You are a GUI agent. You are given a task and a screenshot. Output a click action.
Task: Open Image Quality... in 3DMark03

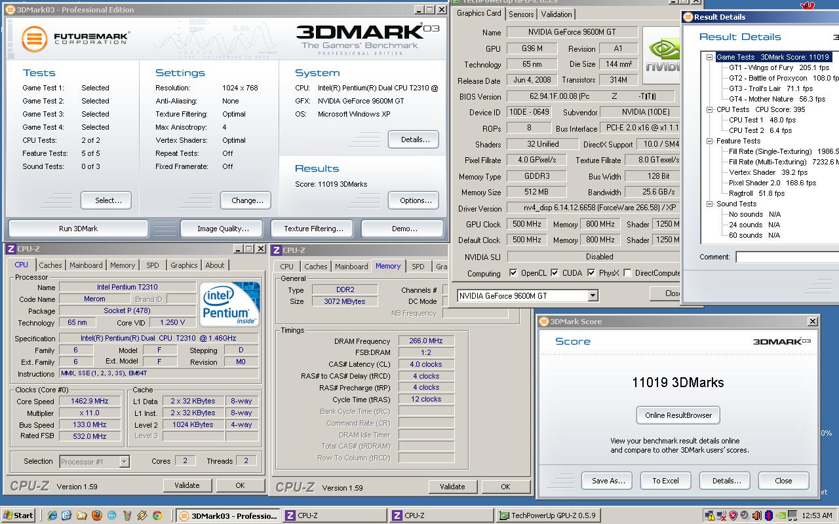[223, 229]
